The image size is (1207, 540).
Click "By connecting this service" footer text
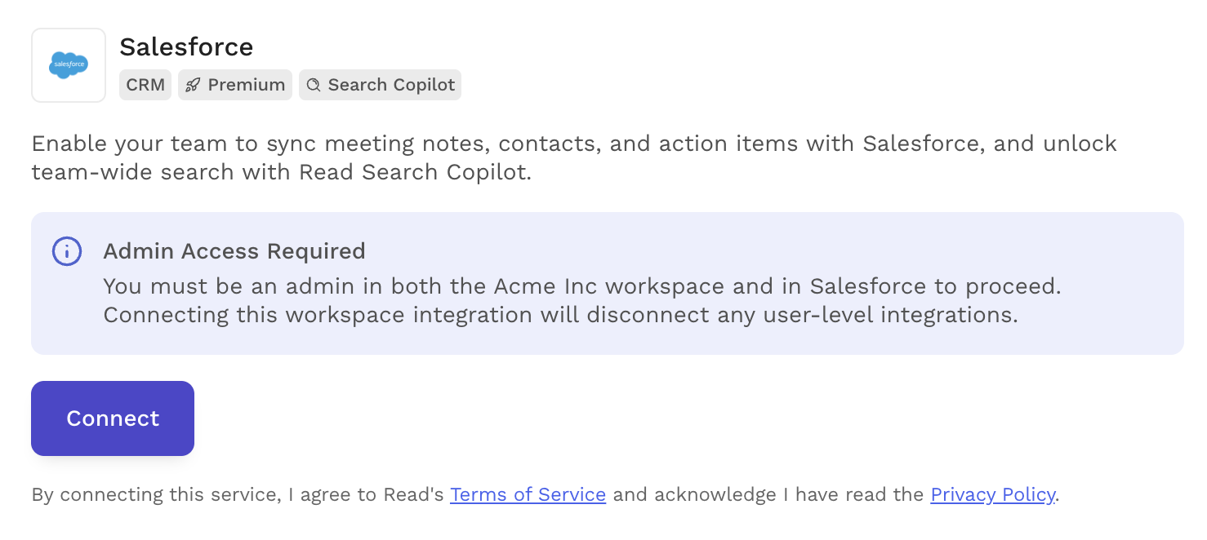[156, 494]
